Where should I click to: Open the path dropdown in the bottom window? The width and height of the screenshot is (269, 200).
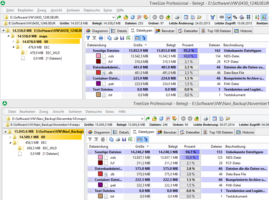pos(142,119)
